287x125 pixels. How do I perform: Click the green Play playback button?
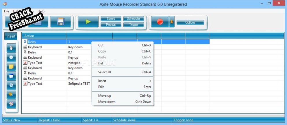pyautogui.click(x=88, y=22)
